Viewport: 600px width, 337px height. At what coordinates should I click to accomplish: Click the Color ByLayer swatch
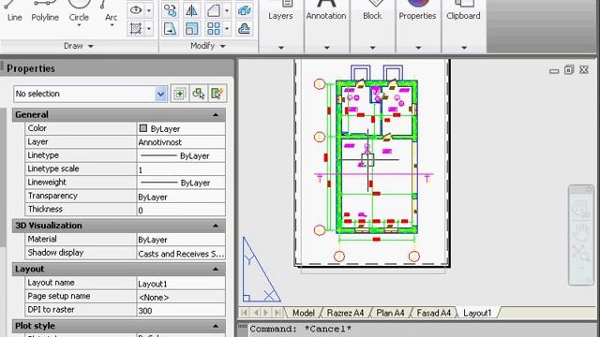coord(143,128)
